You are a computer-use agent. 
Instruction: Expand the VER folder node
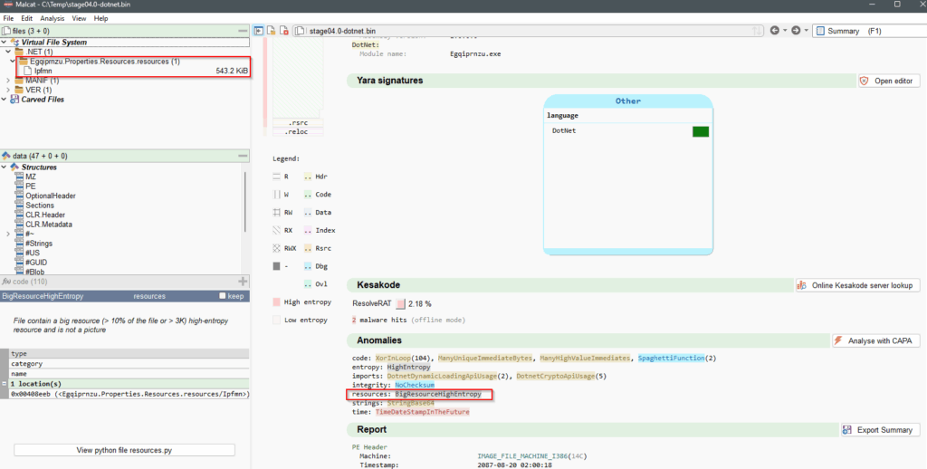click(x=8, y=91)
